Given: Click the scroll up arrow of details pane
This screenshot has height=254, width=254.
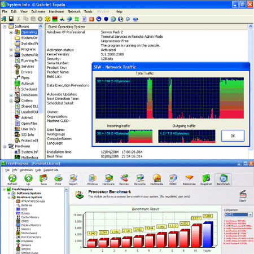Looking at the screenshot, I should (251, 27).
